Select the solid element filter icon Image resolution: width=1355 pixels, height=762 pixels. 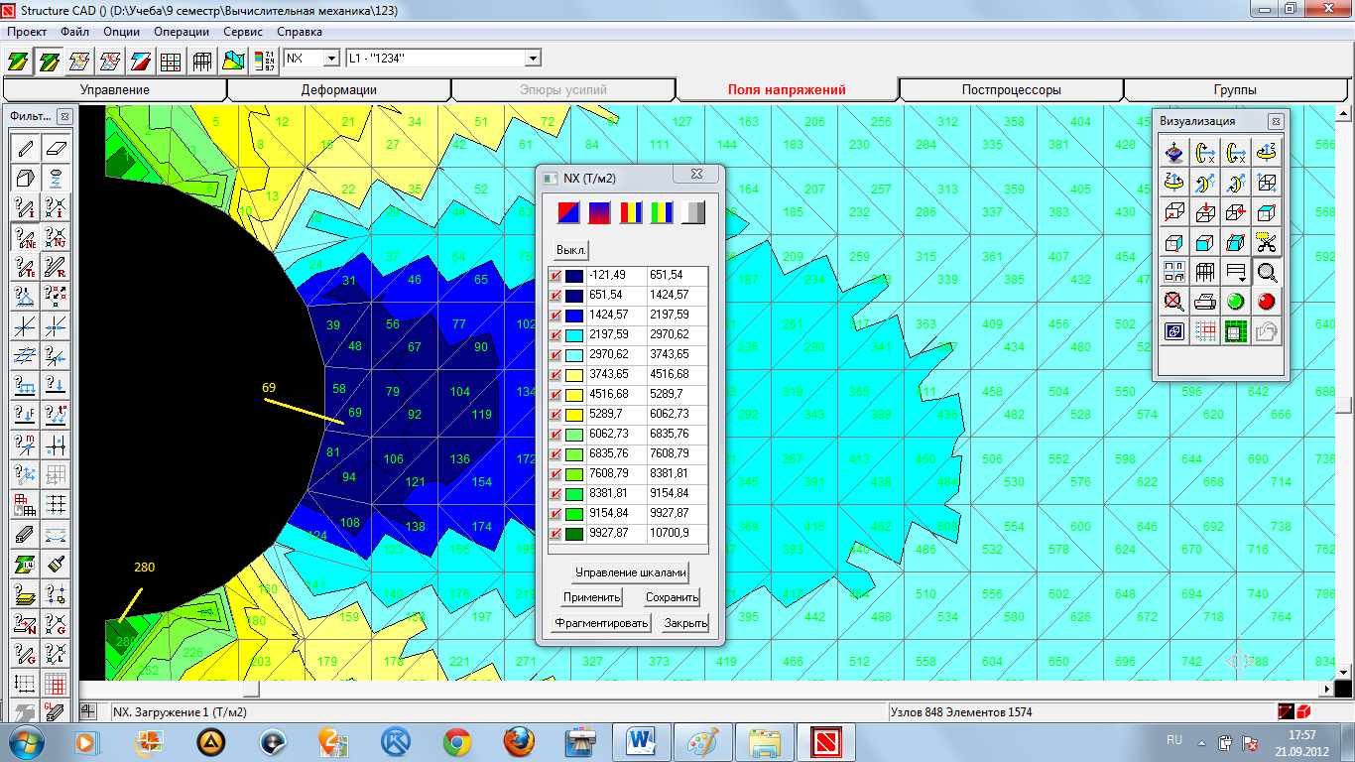pyautogui.click(x=25, y=179)
